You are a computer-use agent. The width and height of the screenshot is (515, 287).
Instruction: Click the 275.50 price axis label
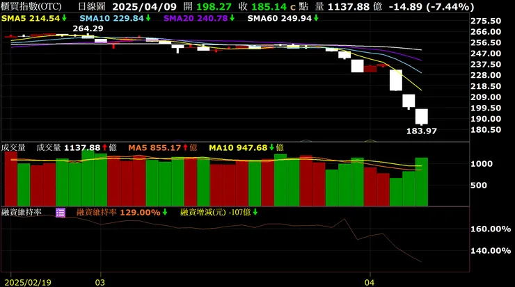point(486,21)
